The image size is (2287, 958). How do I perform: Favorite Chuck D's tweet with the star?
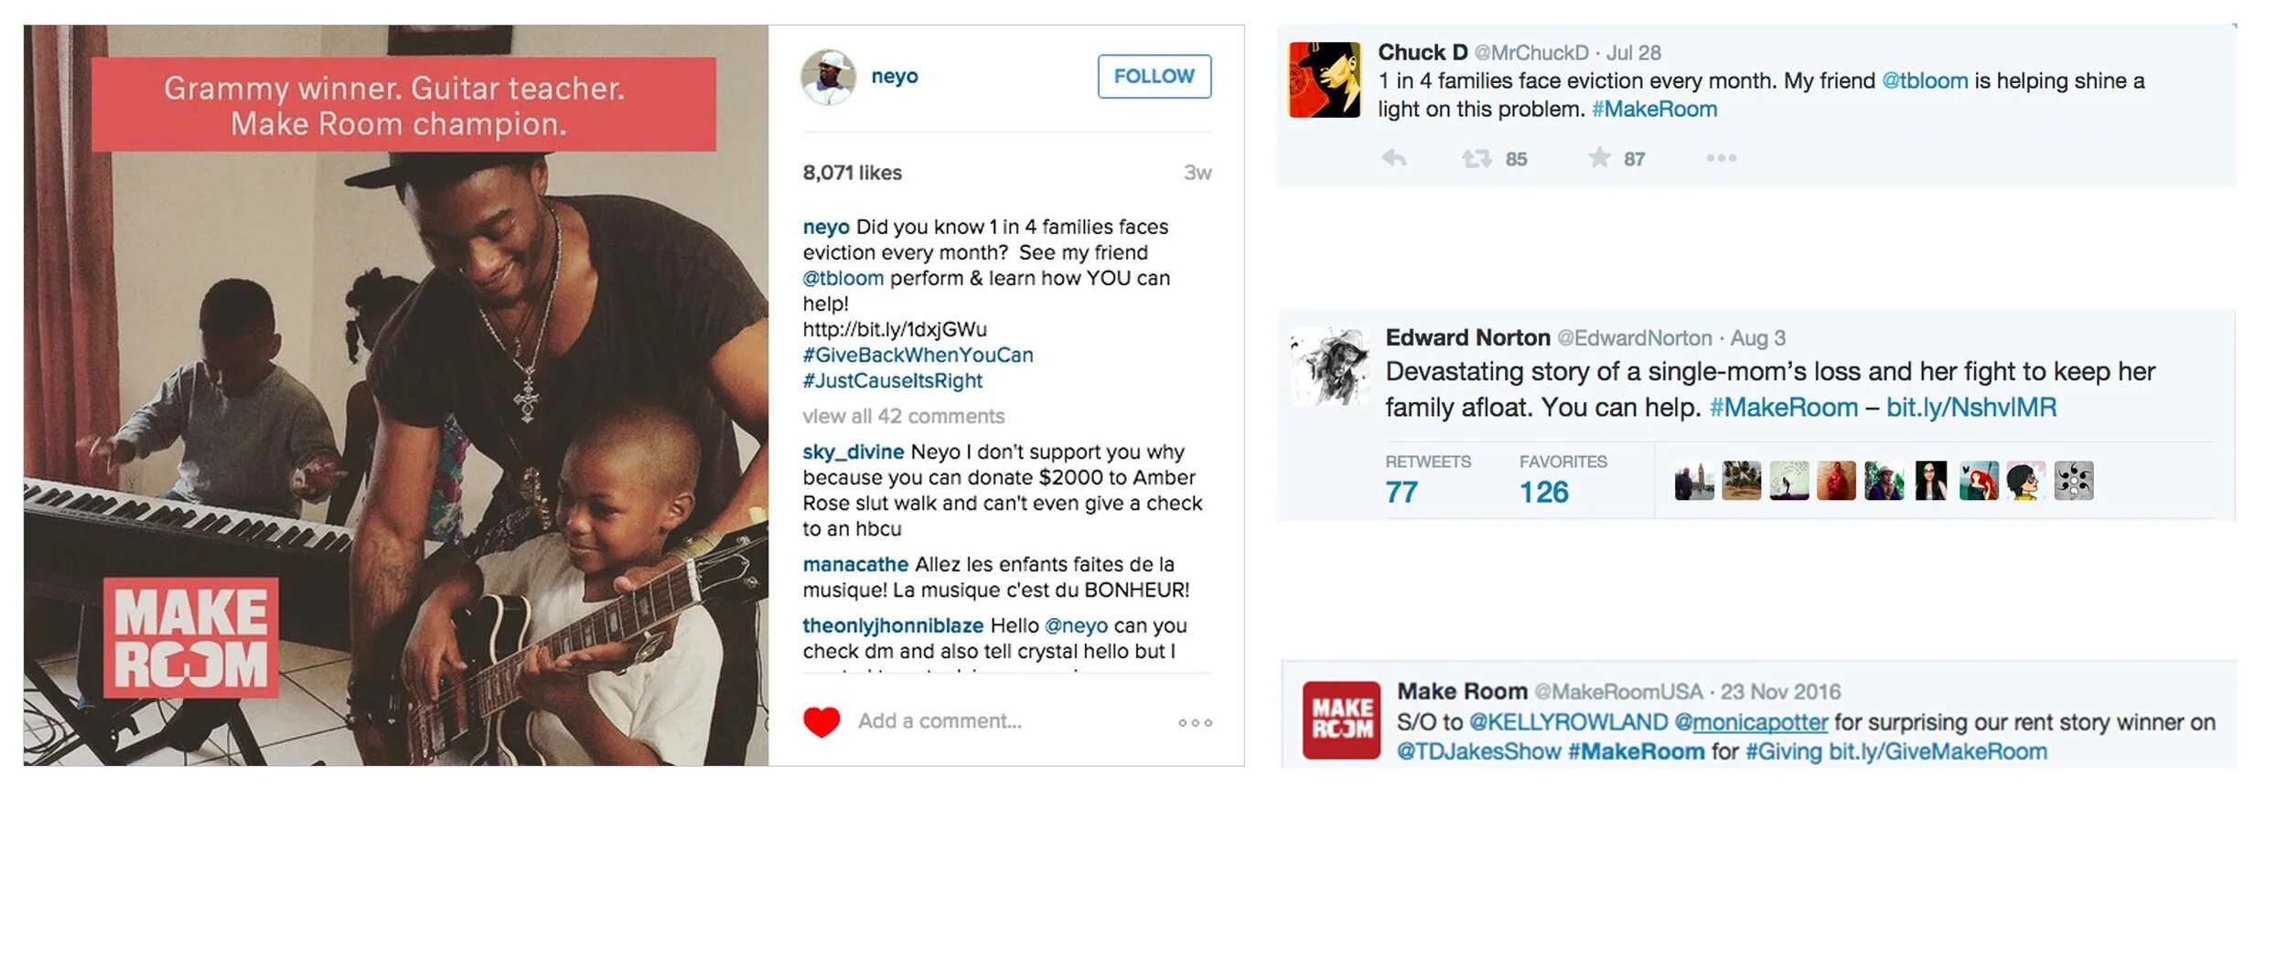tap(1599, 157)
